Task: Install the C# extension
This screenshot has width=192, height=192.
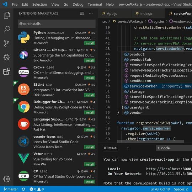Action: [x=90, y=182]
